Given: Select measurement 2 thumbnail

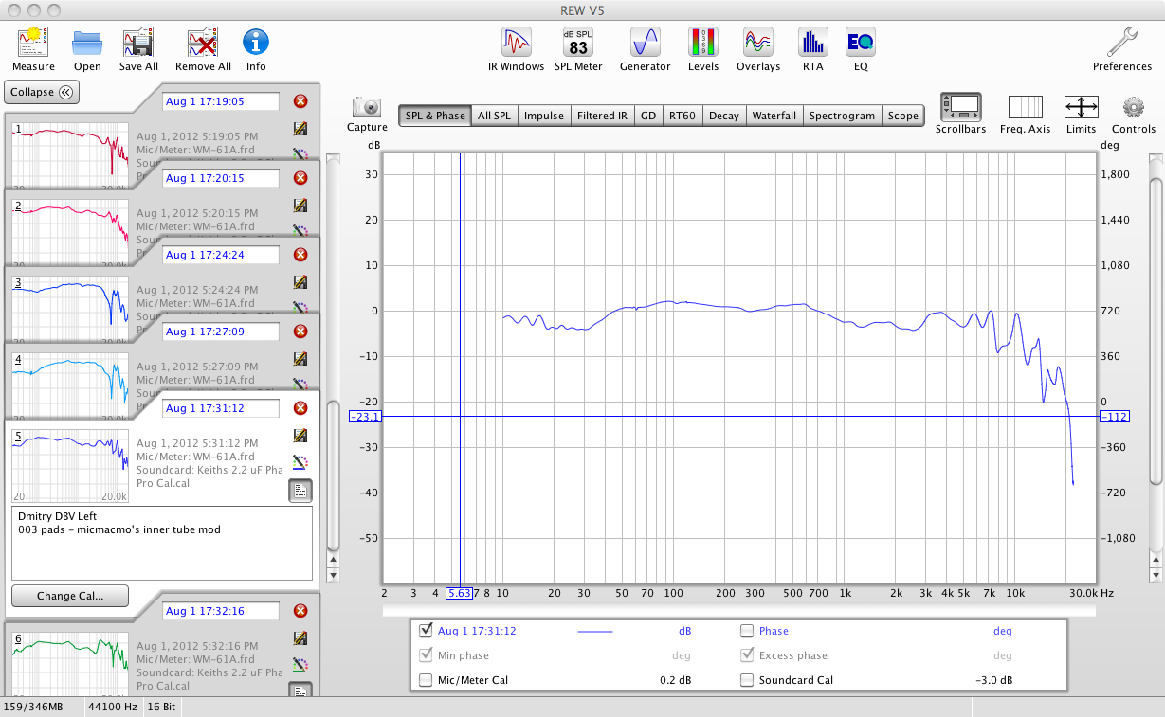Looking at the screenshot, I should [x=69, y=230].
